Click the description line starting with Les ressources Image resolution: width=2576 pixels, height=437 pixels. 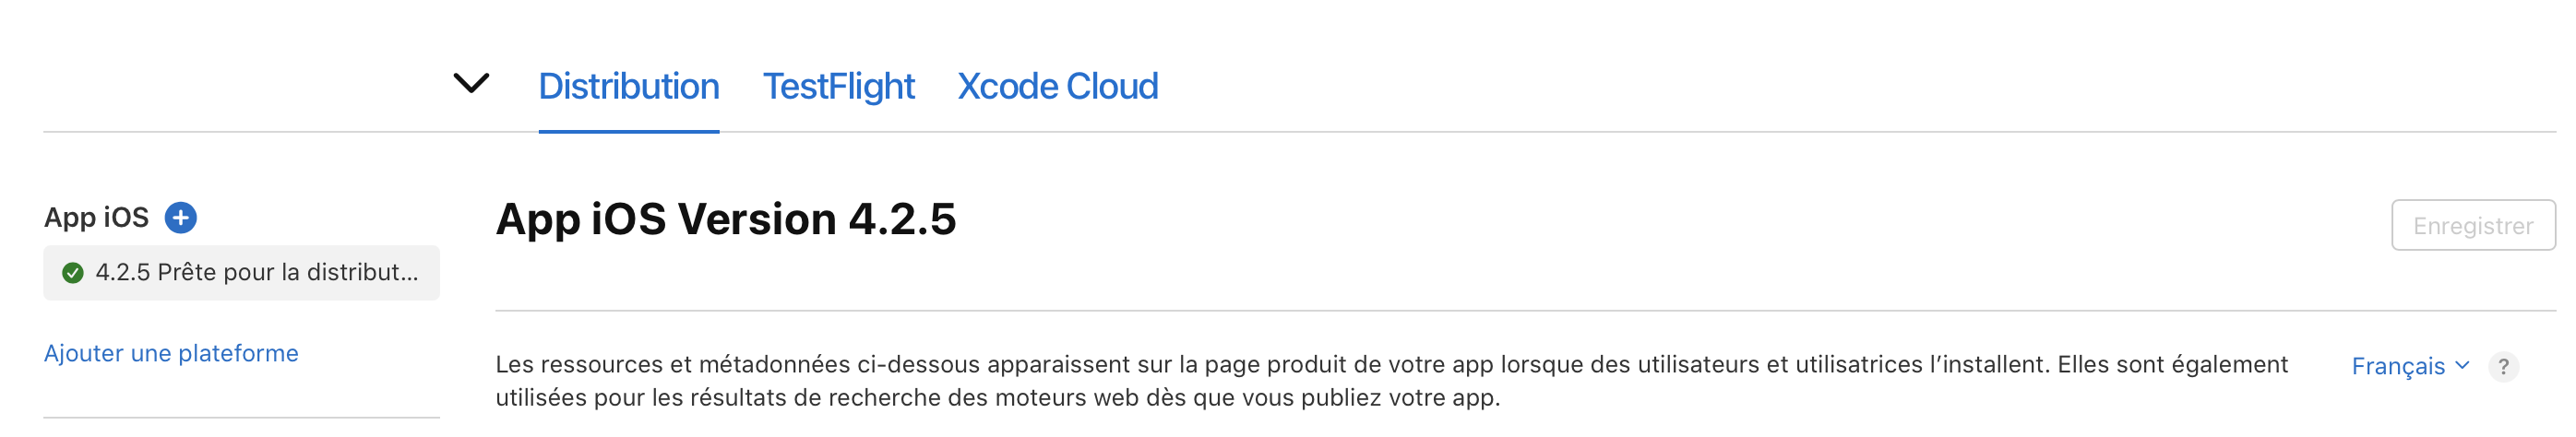1391,364
